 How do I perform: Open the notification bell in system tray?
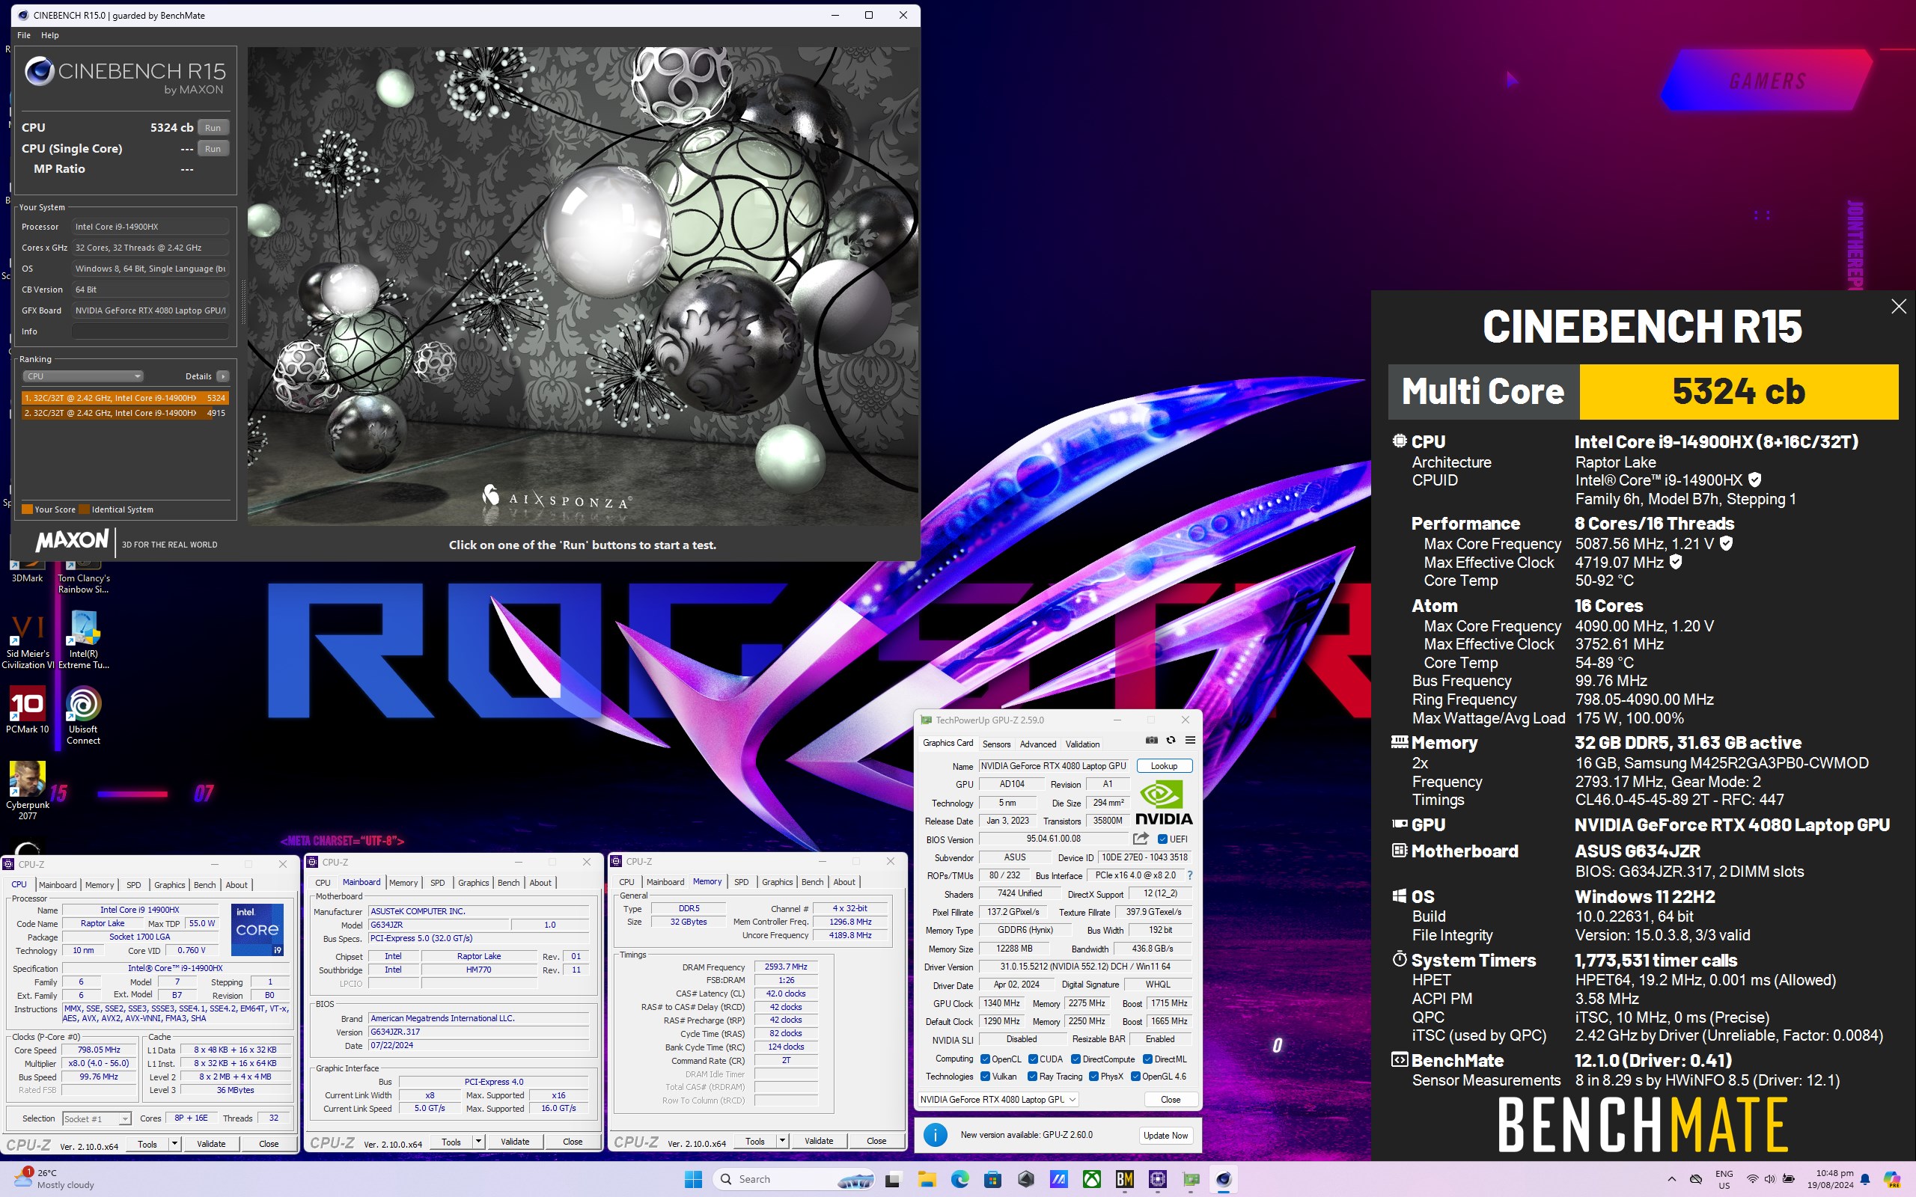pyautogui.click(x=1864, y=1179)
